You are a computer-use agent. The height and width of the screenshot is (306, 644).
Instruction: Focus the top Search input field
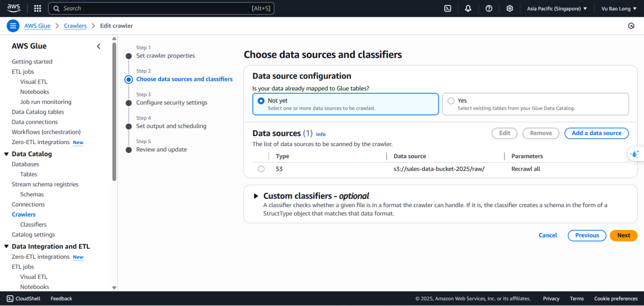[161, 9]
